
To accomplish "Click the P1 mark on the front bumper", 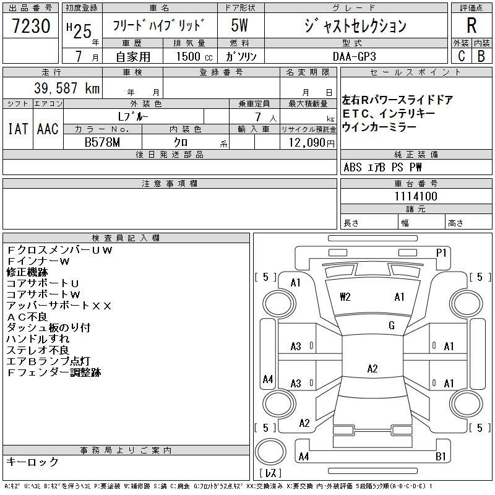I will tap(441, 253).
